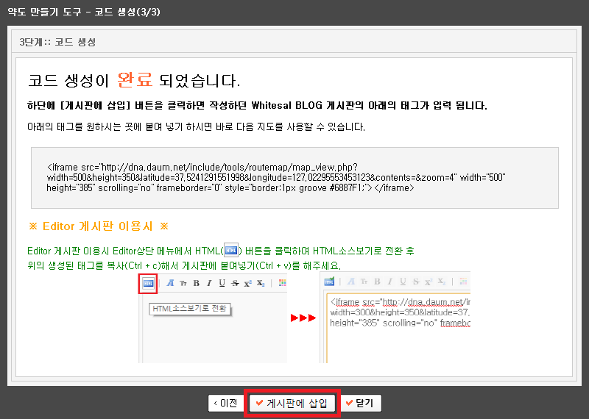
Task: Click the faded Tt size icon in right editor toolbar
Action: coord(364,282)
